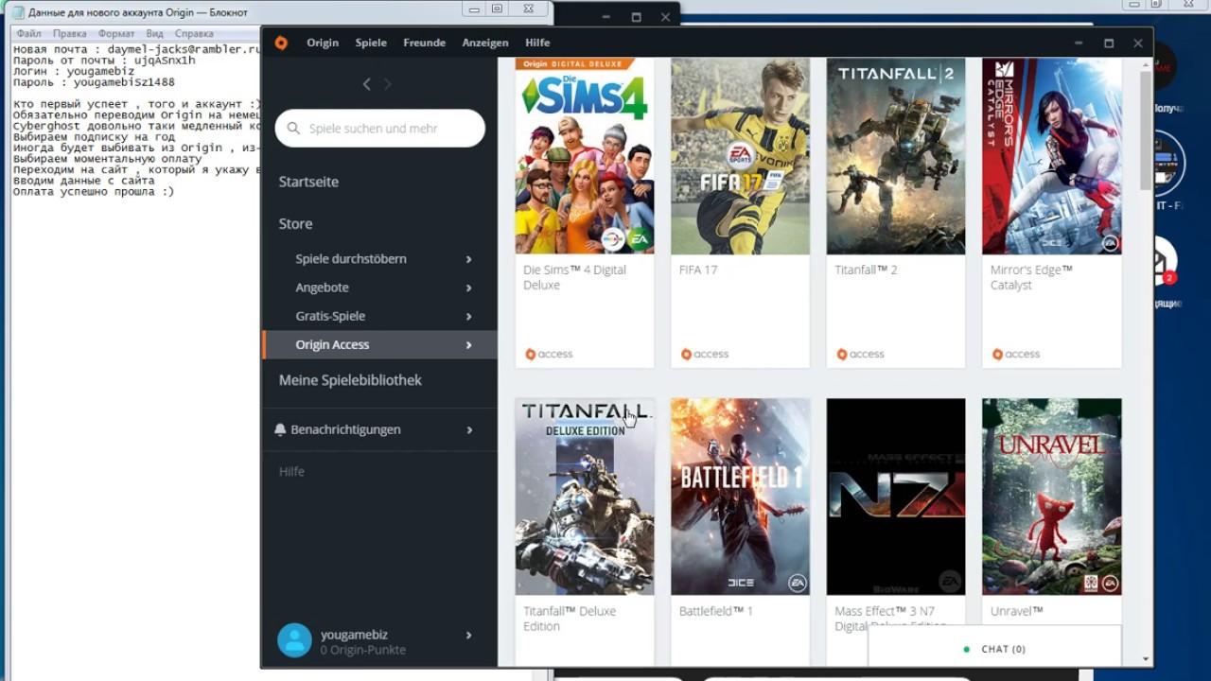Click the Mirror's Edge™ Catalyst title text

pos(1031,277)
